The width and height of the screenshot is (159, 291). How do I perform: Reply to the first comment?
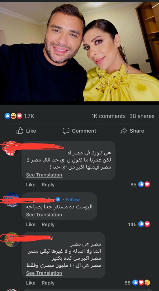(x=48, y=185)
